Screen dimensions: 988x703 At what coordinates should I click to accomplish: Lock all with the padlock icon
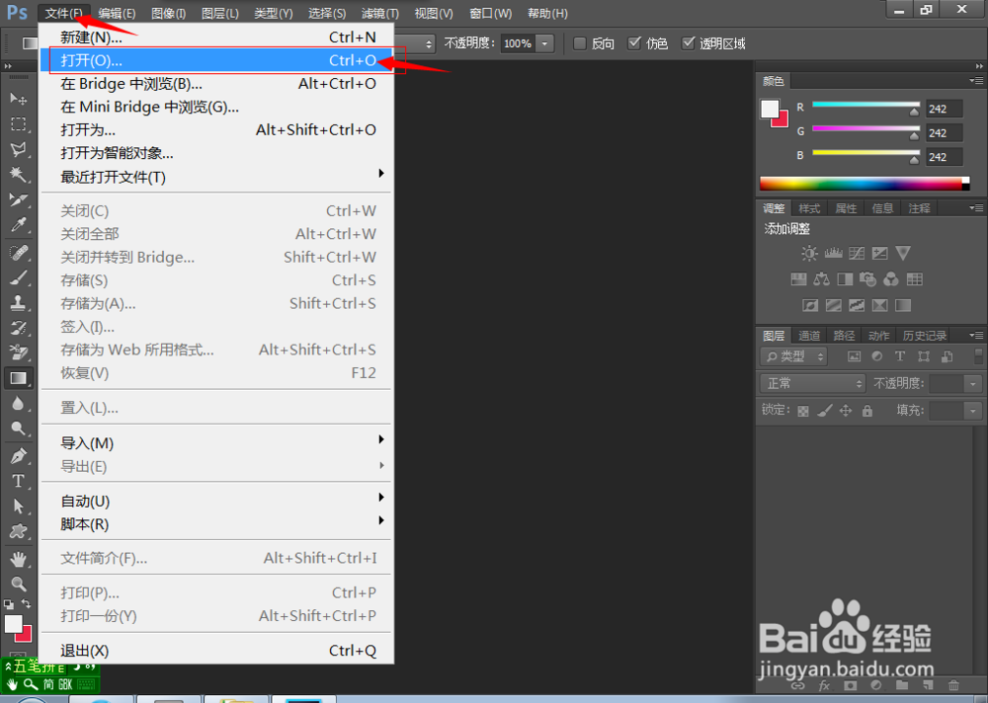pos(867,411)
